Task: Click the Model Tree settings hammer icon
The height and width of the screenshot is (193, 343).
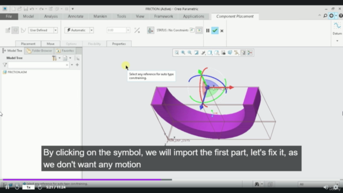Action: coord(54,58)
